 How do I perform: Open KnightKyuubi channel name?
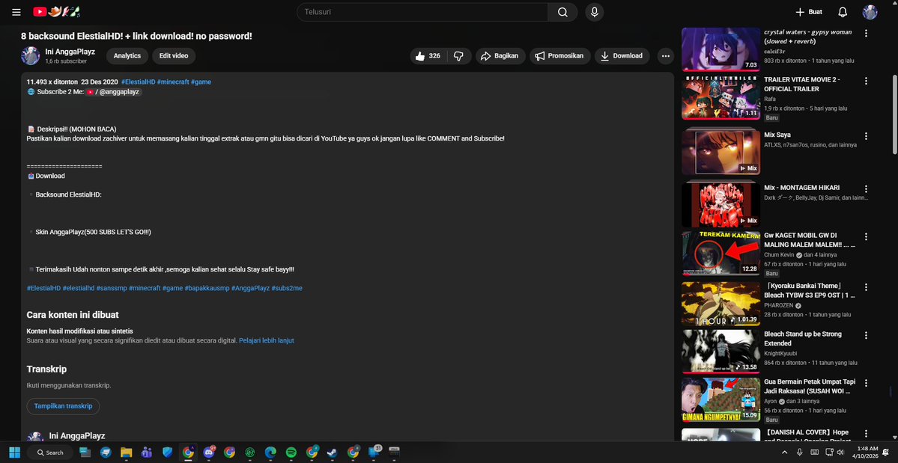pyautogui.click(x=780, y=353)
